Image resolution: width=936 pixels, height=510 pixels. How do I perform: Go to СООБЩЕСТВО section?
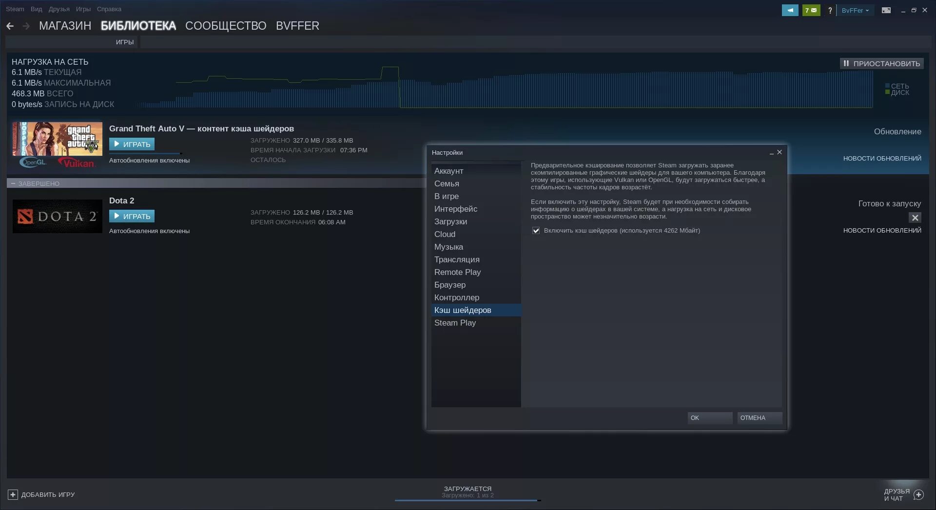click(x=226, y=26)
